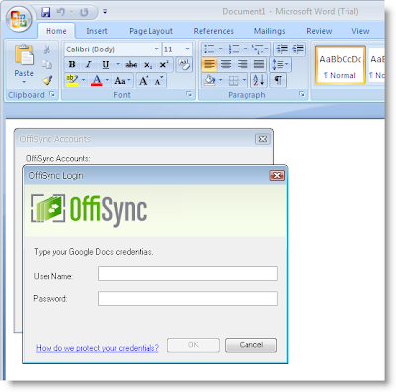Screen dimensions: 396x392
Task: Save the document from Quick Access Toolbar
Action: [46, 12]
